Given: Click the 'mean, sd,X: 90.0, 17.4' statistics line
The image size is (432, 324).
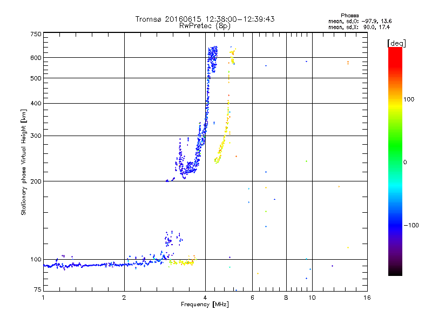Looking at the screenshot, I should tap(359, 27).
